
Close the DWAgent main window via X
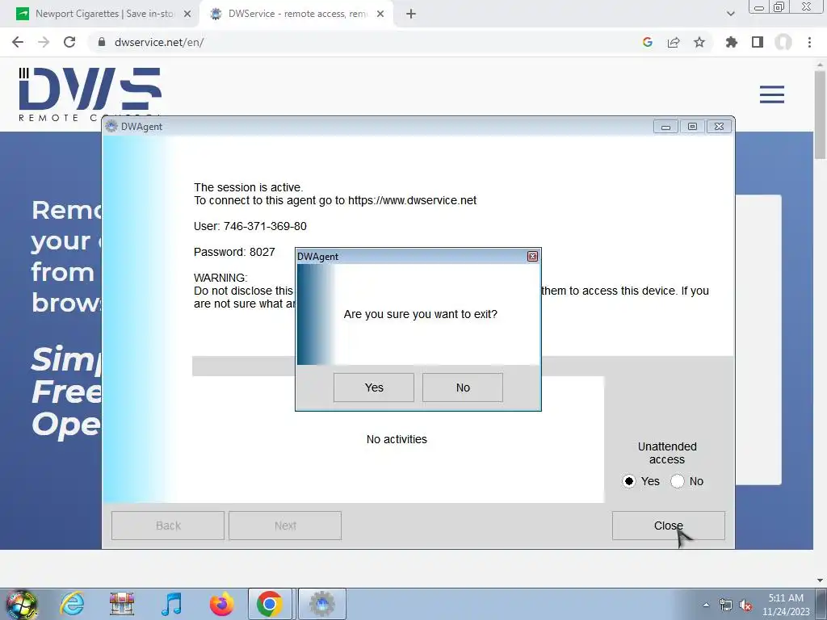point(719,127)
